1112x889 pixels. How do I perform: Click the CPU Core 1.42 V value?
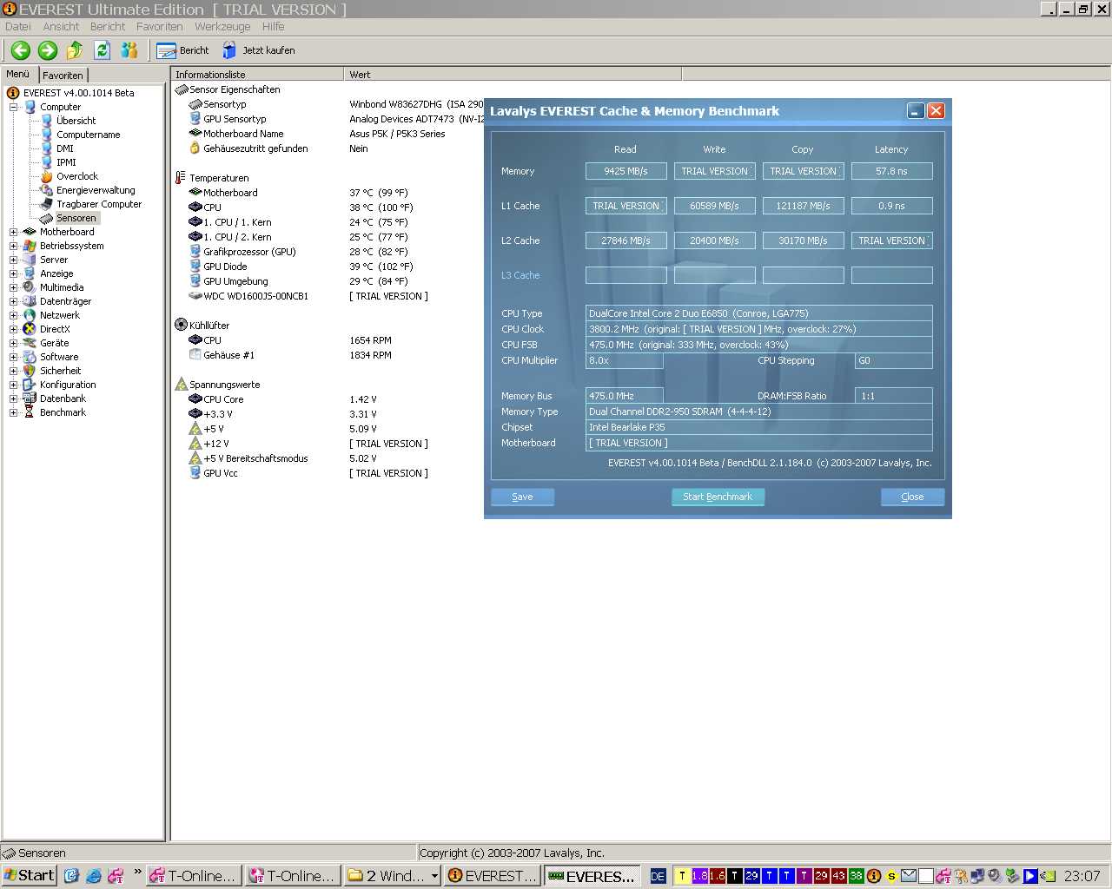click(363, 399)
